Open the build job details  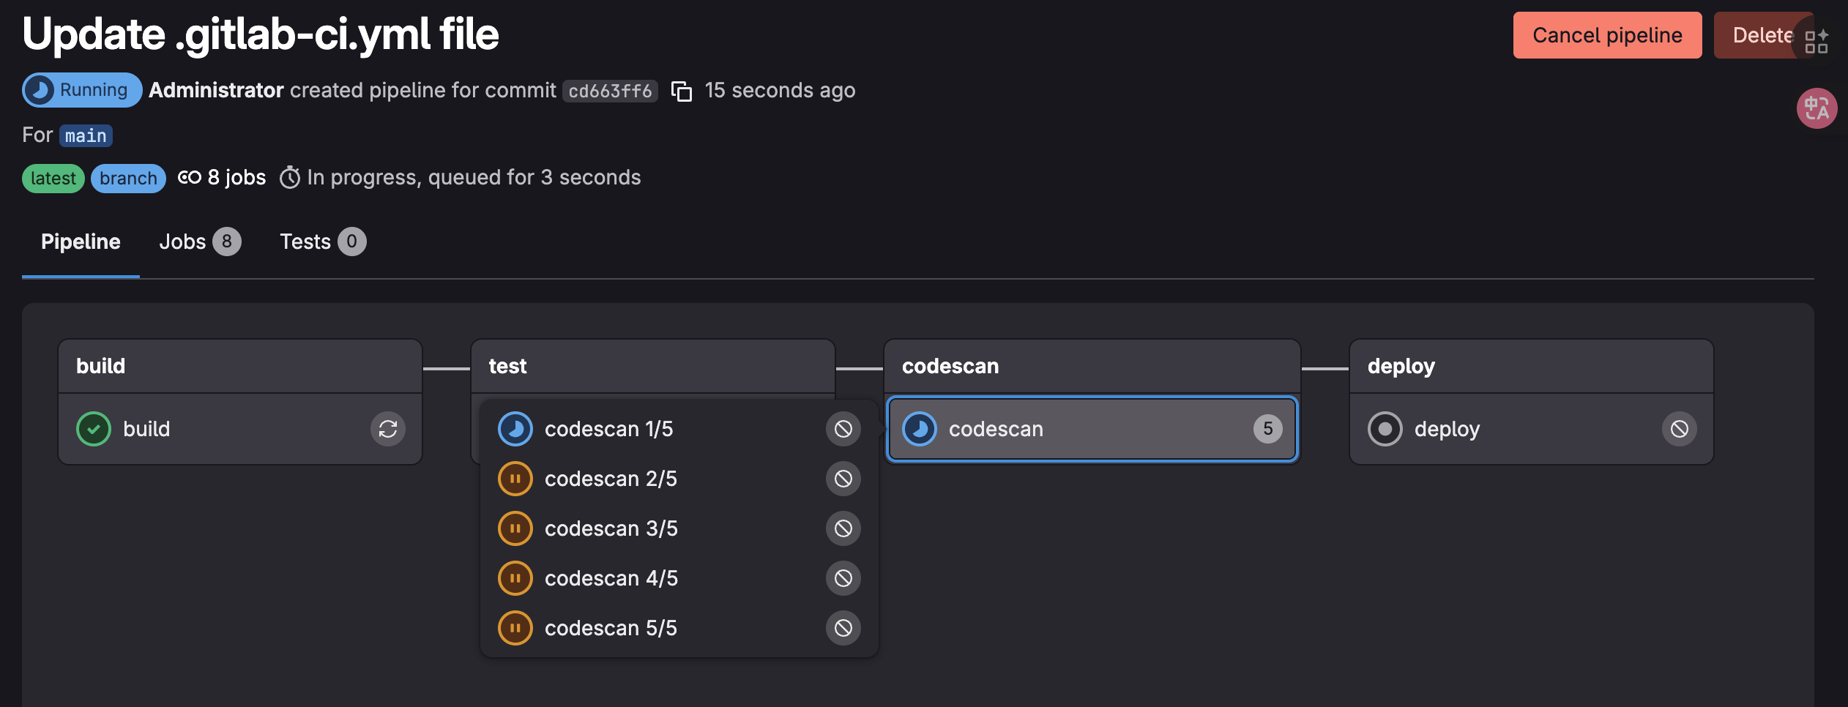(146, 429)
